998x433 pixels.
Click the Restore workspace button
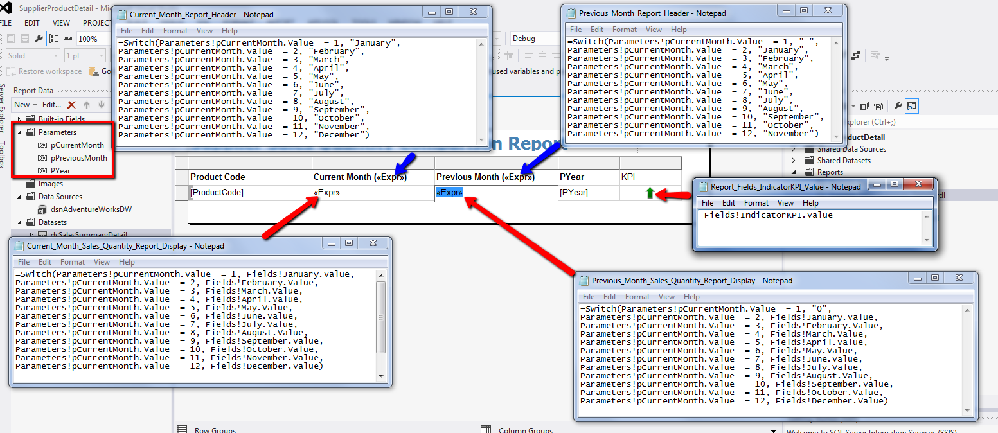click(x=45, y=71)
